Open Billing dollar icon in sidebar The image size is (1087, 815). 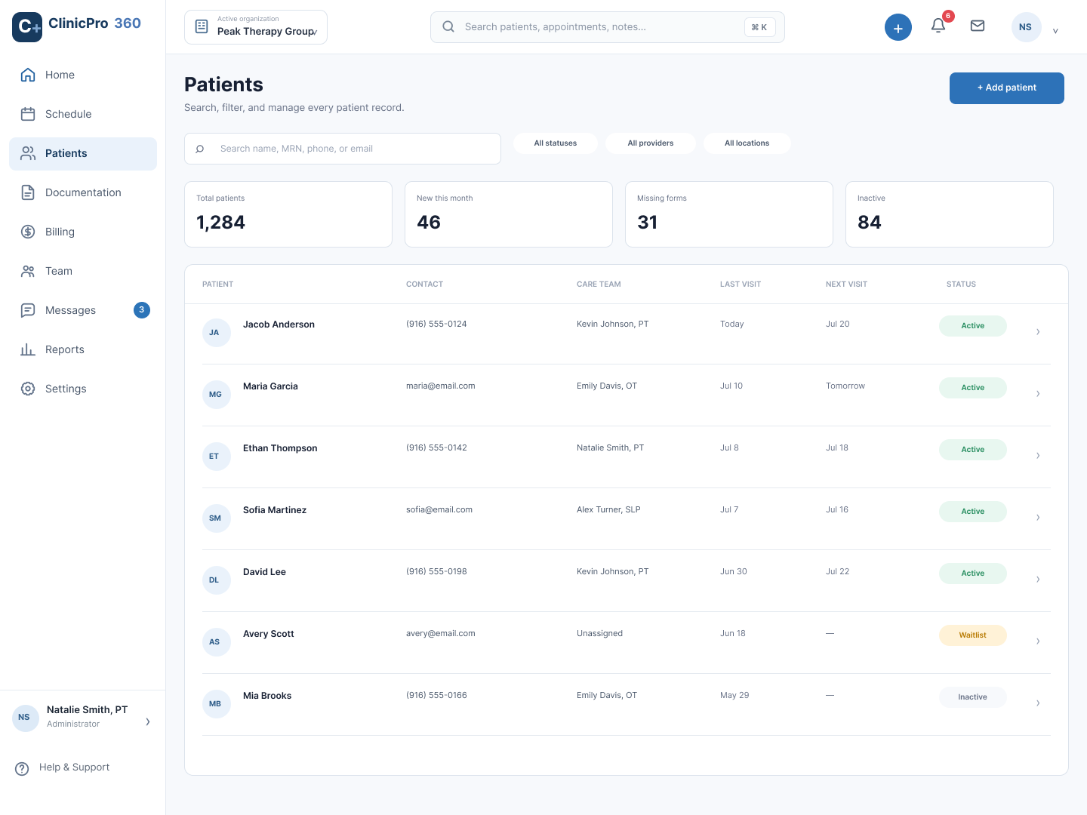pyautogui.click(x=28, y=232)
